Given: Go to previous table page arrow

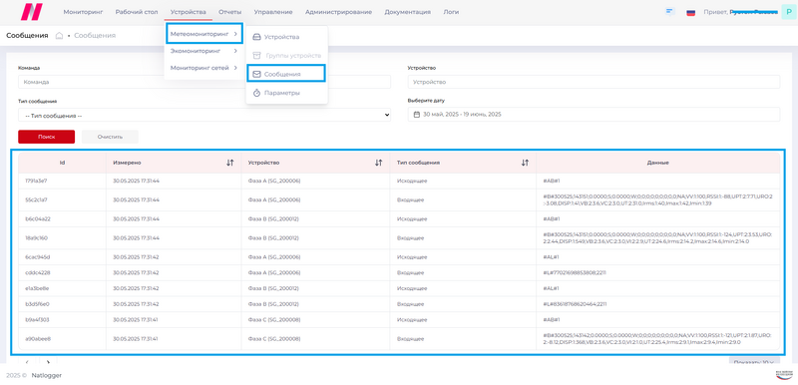Looking at the screenshot, I should (x=28, y=363).
